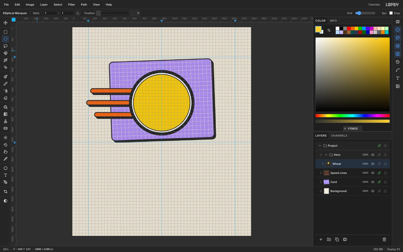Lock the Background layer
The width and height of the screenshot is (403, 252).
click(385, 191)
